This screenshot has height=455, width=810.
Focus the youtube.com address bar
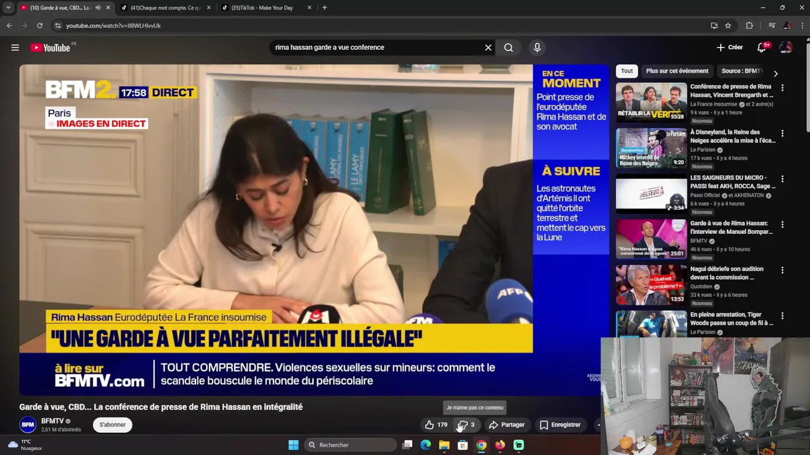[x=380, y=25]
